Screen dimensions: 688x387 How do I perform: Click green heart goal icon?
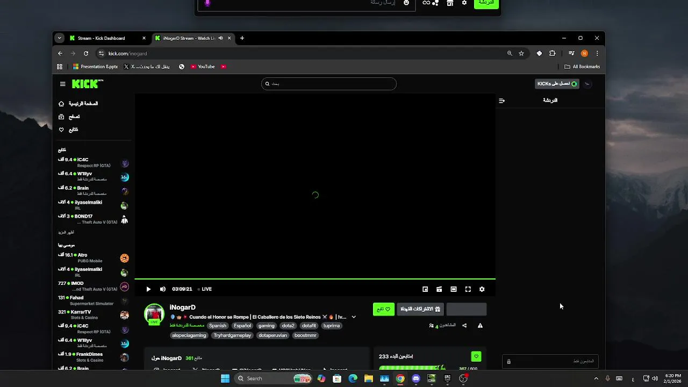point(476,356)
